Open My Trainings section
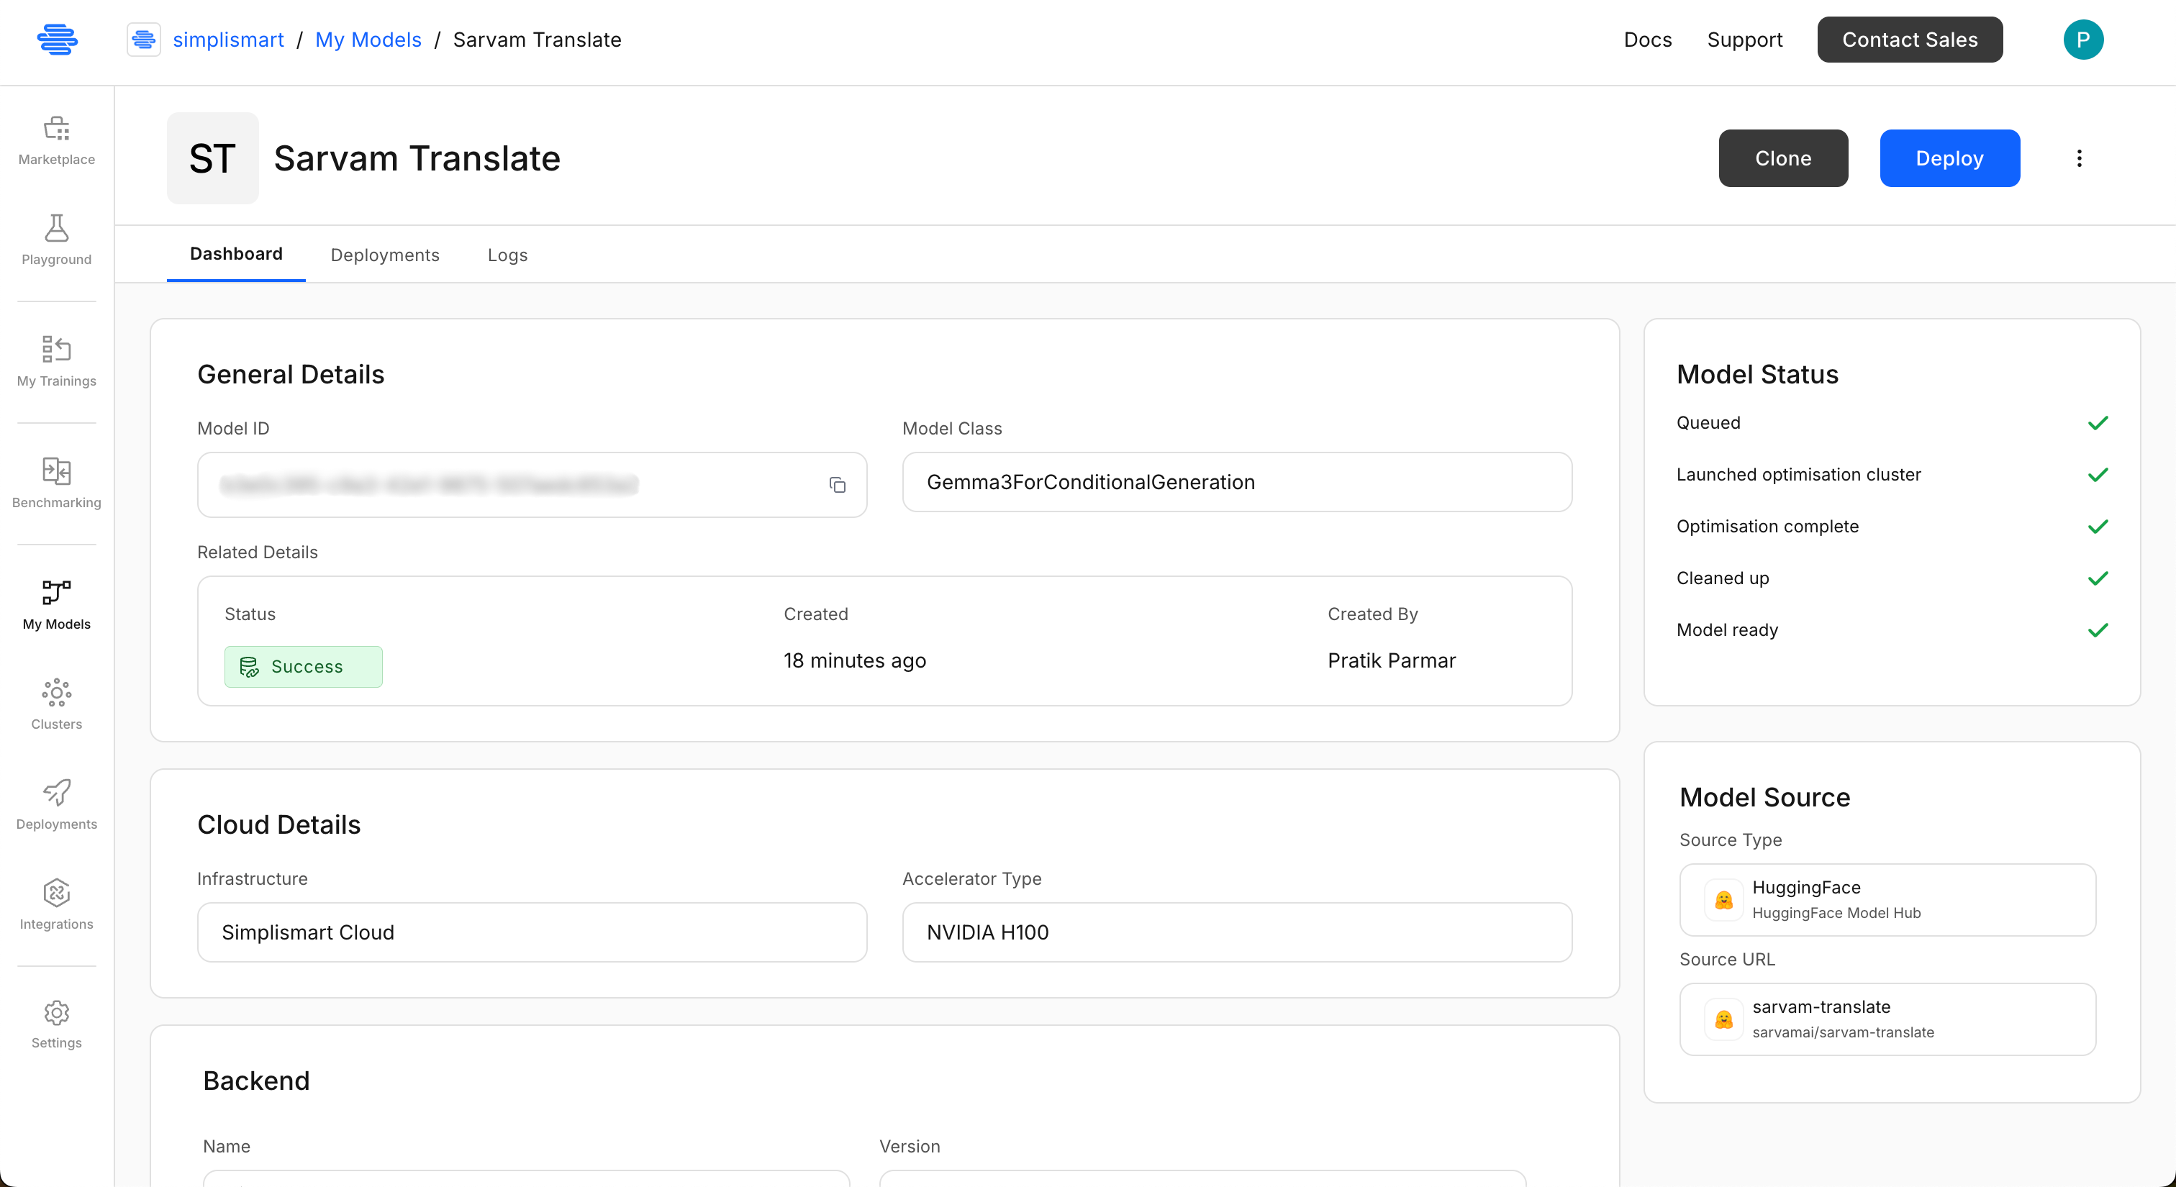Image resolution: width=2176 pixels, height=1187 pixels. pyautogui.click(x=57, y=361)
